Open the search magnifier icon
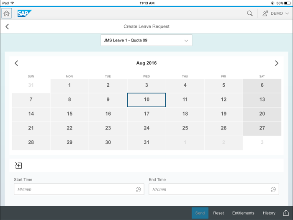Viewport: 293px width, 220px height. pos(249,13)
